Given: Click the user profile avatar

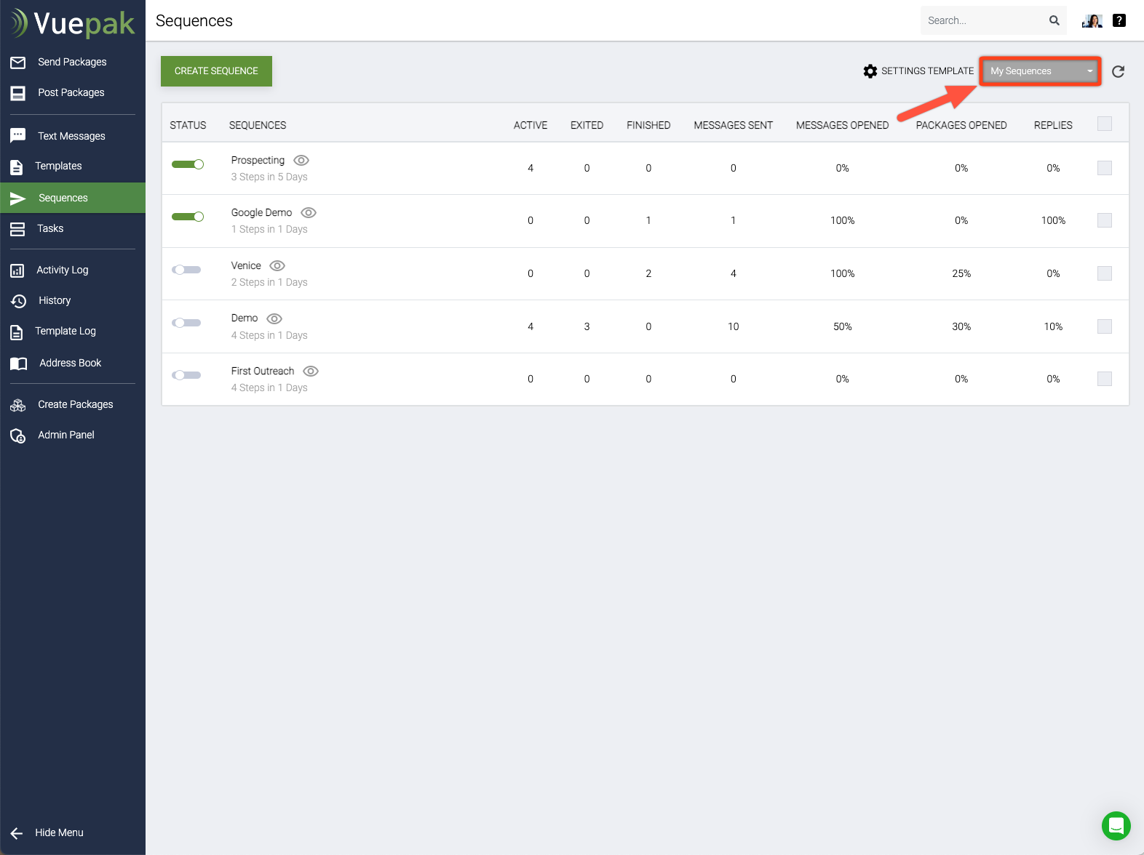Looking at the screenshot, I should [1092, 20].
